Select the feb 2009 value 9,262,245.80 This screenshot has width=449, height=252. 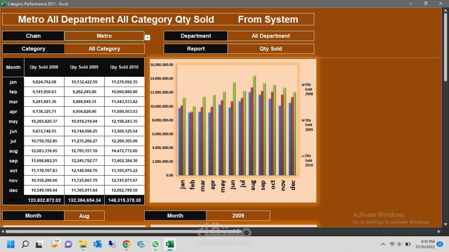(84, 92)
